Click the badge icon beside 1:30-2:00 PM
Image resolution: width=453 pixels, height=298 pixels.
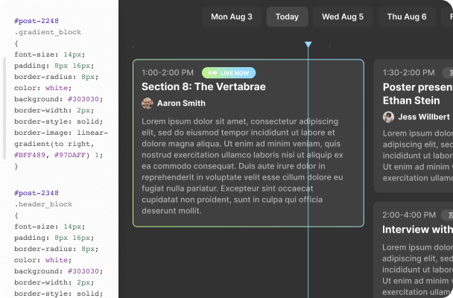point(448,72)
